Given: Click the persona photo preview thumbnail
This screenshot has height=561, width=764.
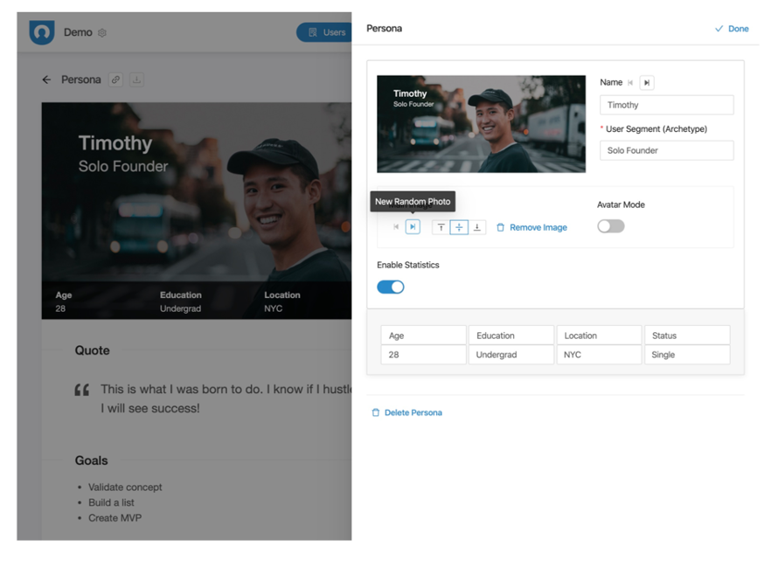Looking at the screenshot, I should 481,124.
